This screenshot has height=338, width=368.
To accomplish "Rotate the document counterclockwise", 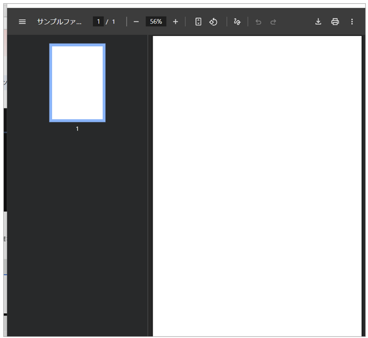I will pos(213,22).
